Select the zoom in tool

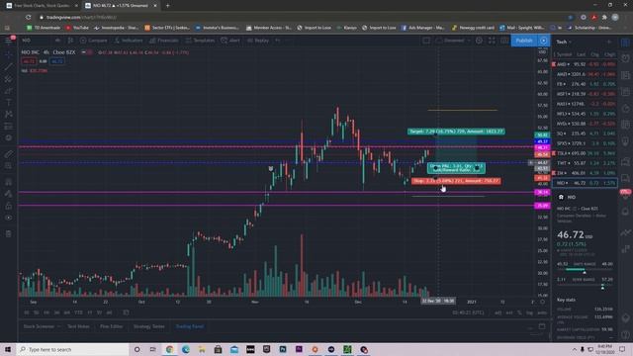[8, 166]
